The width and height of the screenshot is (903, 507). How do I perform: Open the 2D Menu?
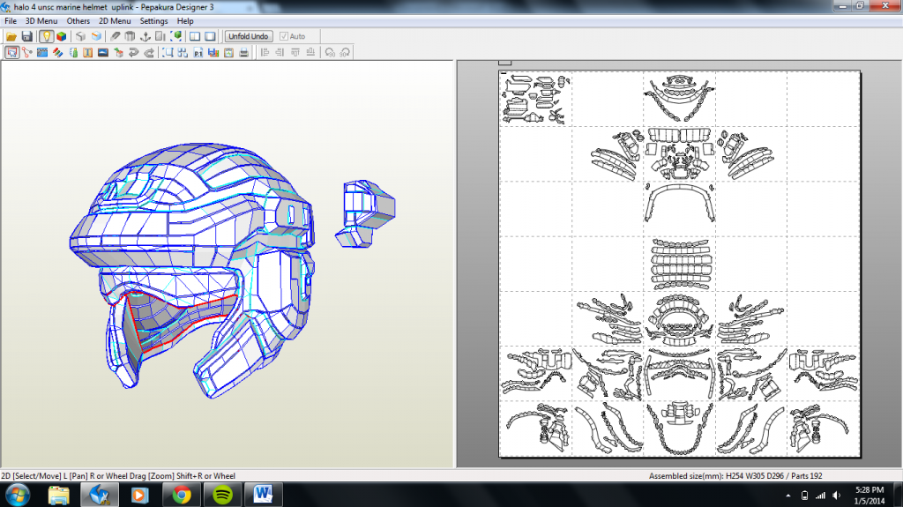115,21
